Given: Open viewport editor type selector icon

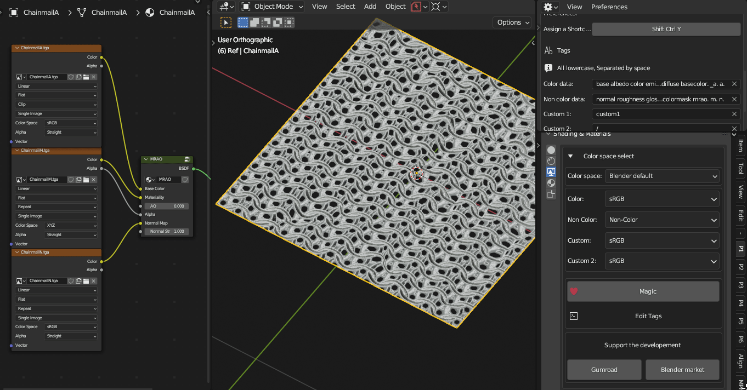Looking at the screenshot, I should (226, 7).
